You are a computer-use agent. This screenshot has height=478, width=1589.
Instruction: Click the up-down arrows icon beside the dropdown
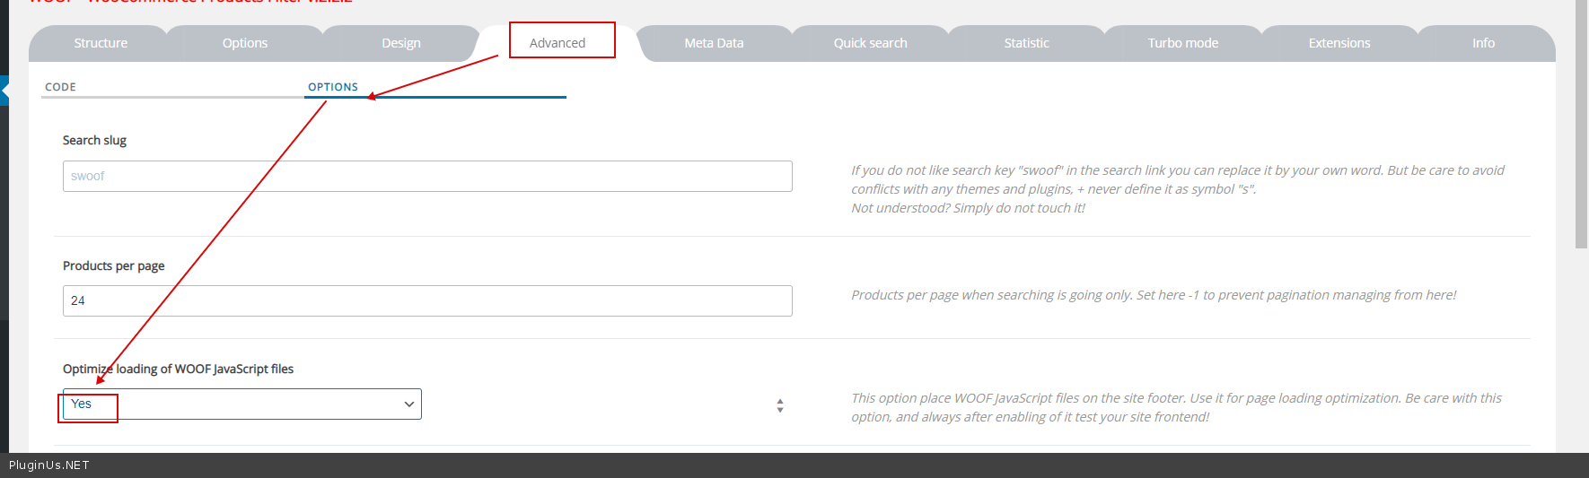(779, 405)
